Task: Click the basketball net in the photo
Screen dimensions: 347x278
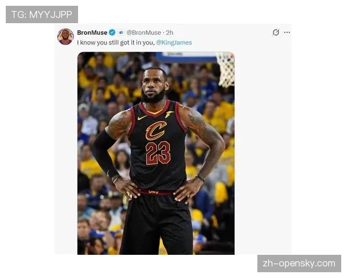Action: 226,69
